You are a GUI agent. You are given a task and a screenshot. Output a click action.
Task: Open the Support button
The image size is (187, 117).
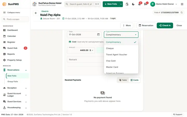(x=178, y=114)
